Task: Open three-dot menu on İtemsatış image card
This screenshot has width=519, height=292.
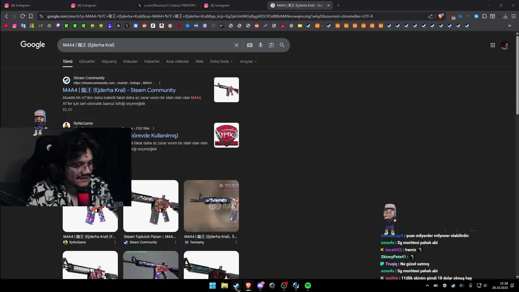Action: tap(236, 242)
